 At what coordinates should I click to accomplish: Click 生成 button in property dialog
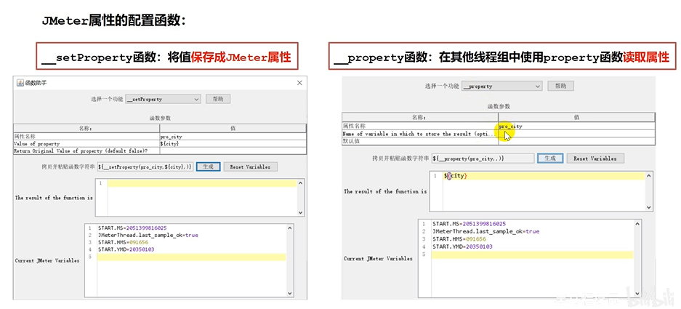coord(550,158)
